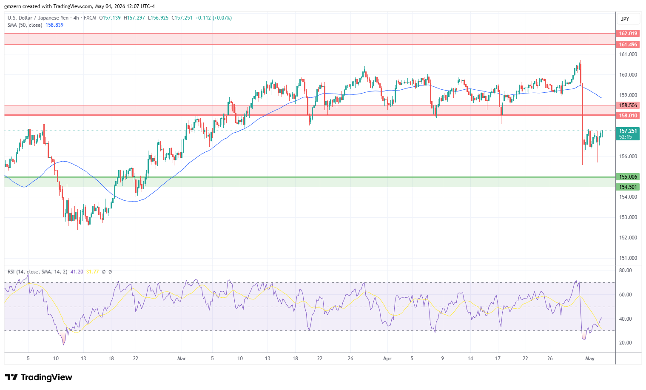Click the 151.000 price axis label
Image resolution: width=646 pixels, height=390 pixels.
(628, 258)
